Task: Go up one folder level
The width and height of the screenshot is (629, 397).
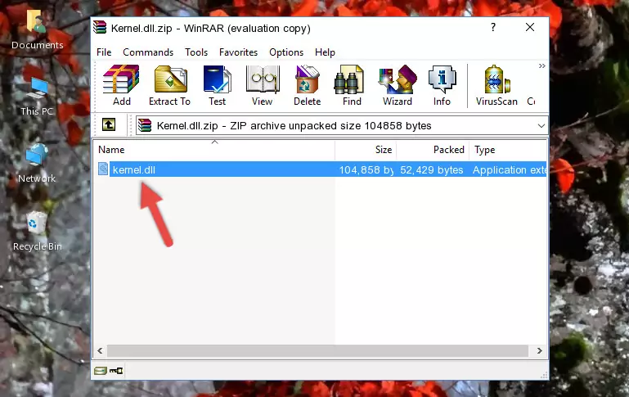Action: click(x=109, y=125)
